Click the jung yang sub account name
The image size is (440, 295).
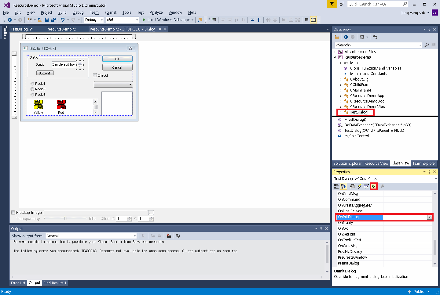pyautogui.click(x=413, y=13)
